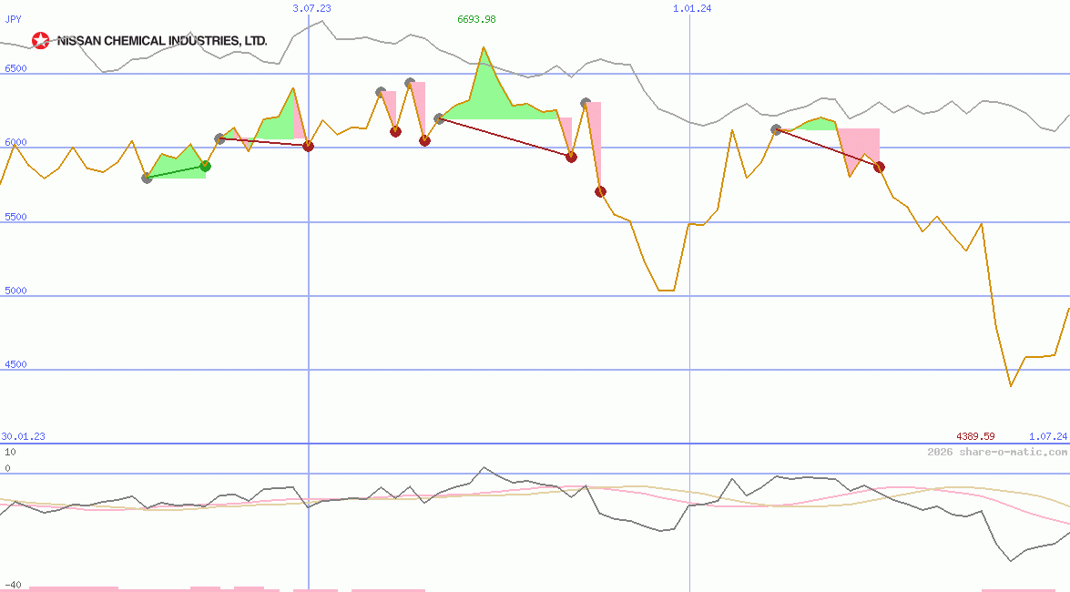Click the gray pivot dot left of the 3.07.23 line
Screen dimensions: 1070x592
tap(219, 138)
